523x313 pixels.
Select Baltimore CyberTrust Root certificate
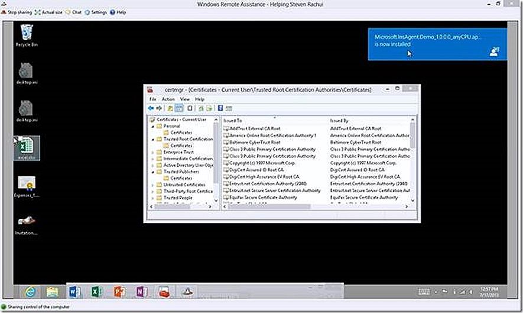pyautogui.click(x=255, y=143)
